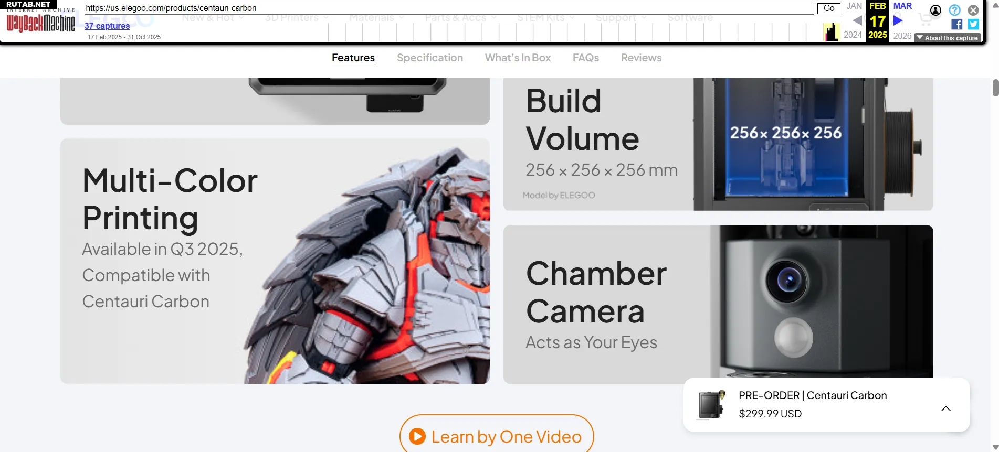Viewport: 999px width, 452px height.
Task: Close the Wayback toolbar with the X icon
Action: (973, 10)
